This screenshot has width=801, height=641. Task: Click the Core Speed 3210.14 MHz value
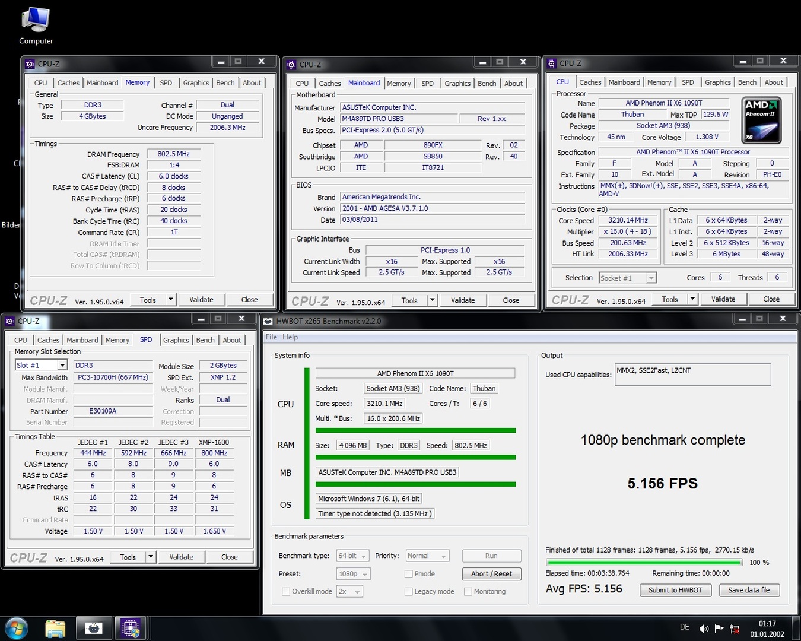628,220
